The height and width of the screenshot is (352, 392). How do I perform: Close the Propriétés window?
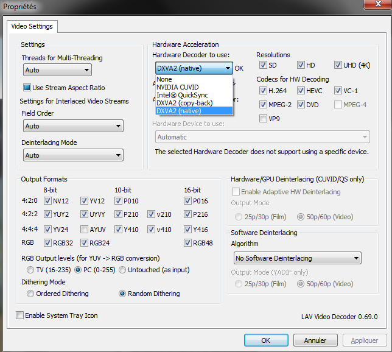pyautogui.click(x=378, y=4)
